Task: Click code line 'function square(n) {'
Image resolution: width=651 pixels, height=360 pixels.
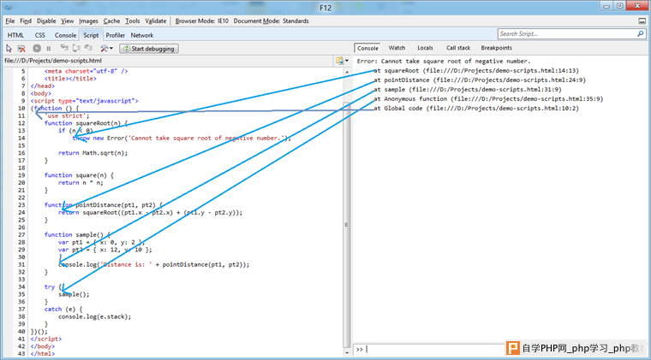Action: coord(79,175)
